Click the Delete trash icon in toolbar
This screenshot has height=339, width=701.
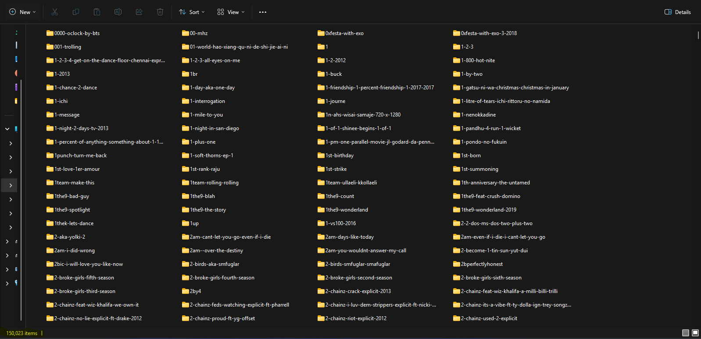tap(160, 12)
